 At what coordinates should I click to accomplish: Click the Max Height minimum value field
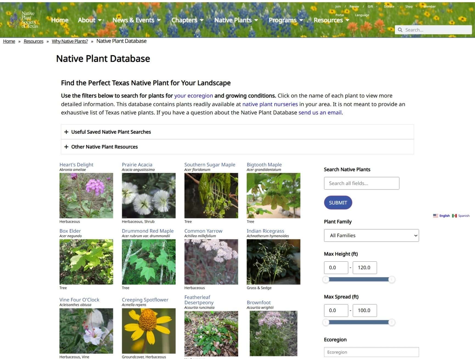pos(336,267)
